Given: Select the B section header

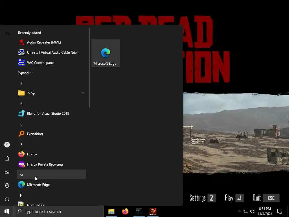Looking at the screenshot, I should pos(21,104).
